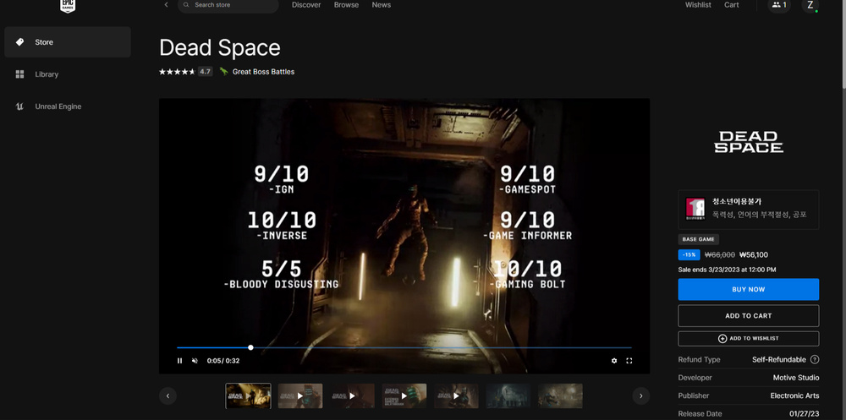Open the News tab

[x=382, y=5]
